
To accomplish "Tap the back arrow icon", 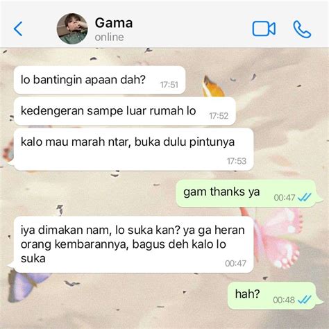I will click(18, 29).
